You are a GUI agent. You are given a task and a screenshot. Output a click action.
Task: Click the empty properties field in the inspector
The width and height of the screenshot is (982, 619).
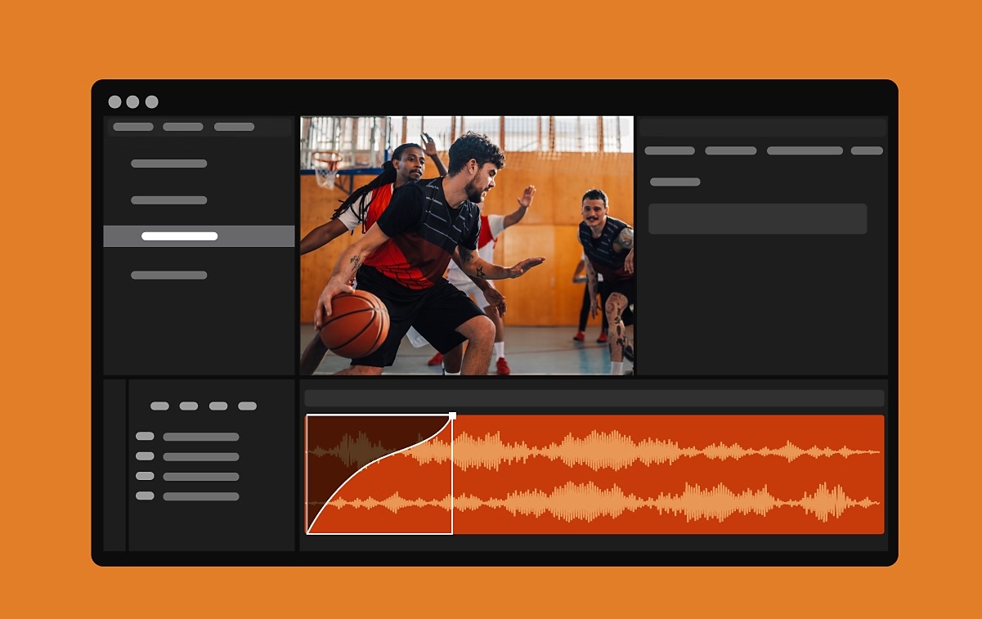[x=758, y=218]
